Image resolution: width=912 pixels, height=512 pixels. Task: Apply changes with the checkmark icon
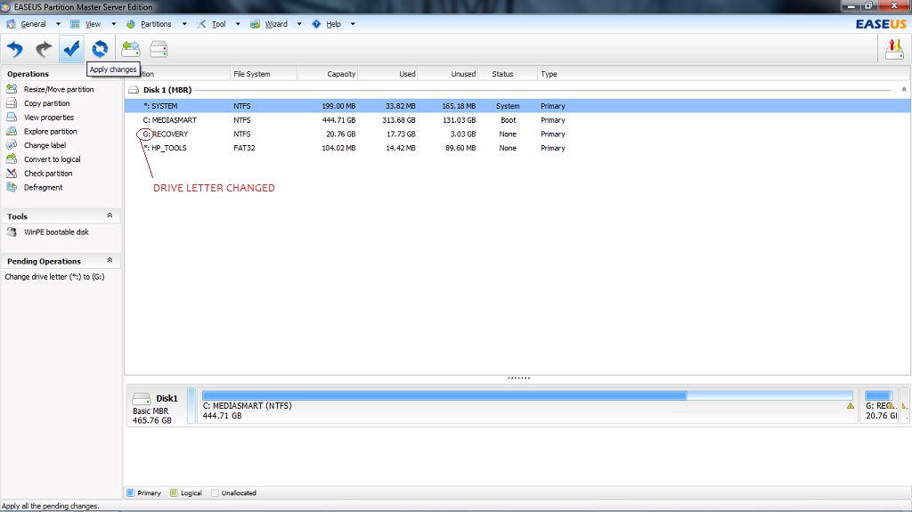tap(71, 49)
